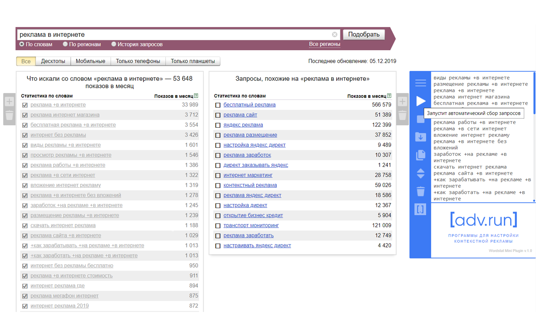Screen dimensions: 536x335
Task: Check the 'транспорт мониторинг' checkbox
Action: pyautogui.click(x=218, y=226)
